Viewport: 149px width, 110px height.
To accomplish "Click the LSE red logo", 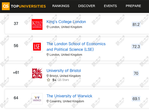I will click(x=37, y=47).
